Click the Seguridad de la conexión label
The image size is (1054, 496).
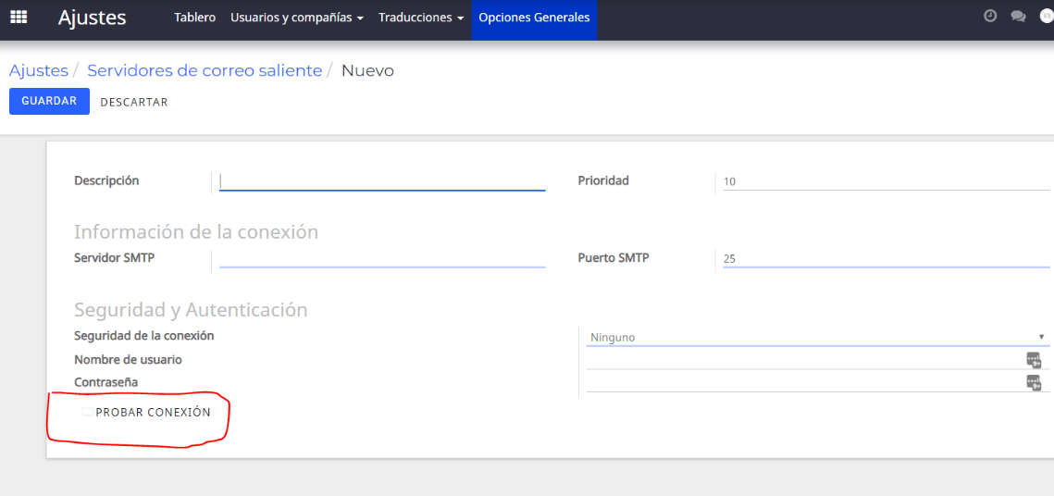(x=143, y=335)
